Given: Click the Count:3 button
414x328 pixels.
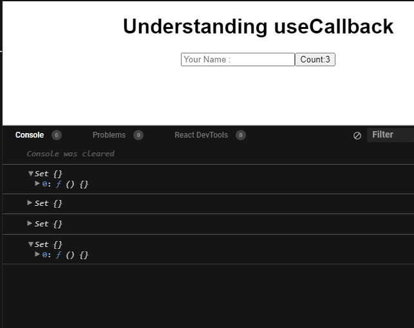Looking at the screenshot, I should coord(315,59).
